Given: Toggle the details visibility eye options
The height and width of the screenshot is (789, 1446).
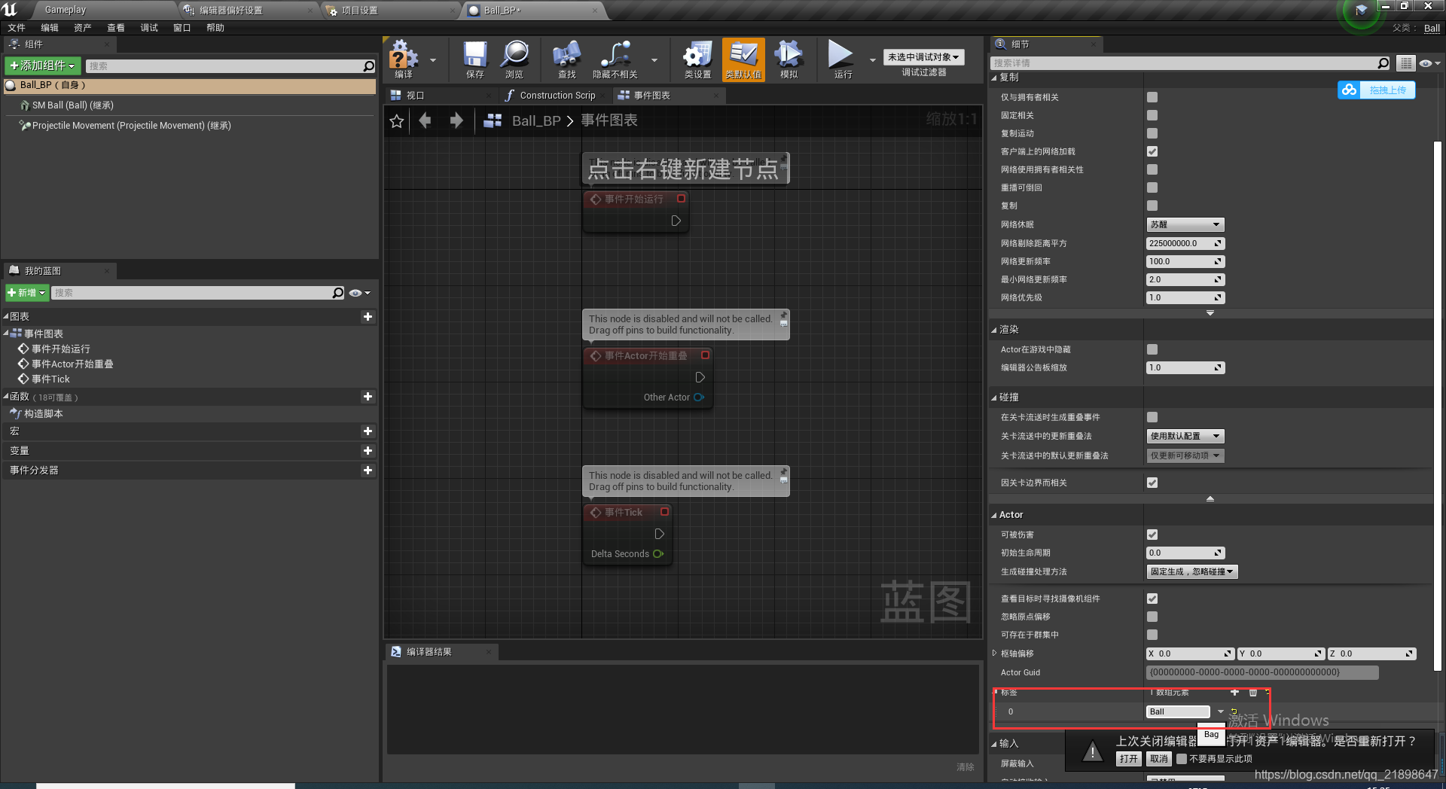Looking at the screenshot, I should point(1429,63).
